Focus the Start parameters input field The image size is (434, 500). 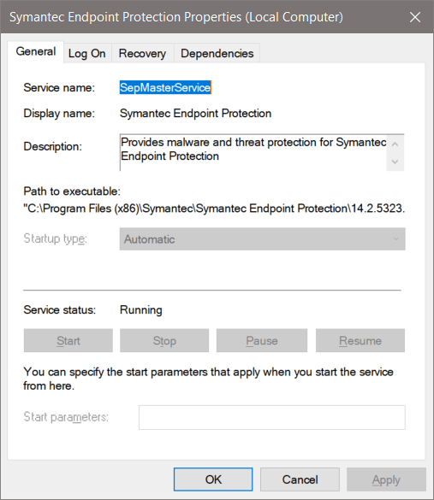point(272,417)
